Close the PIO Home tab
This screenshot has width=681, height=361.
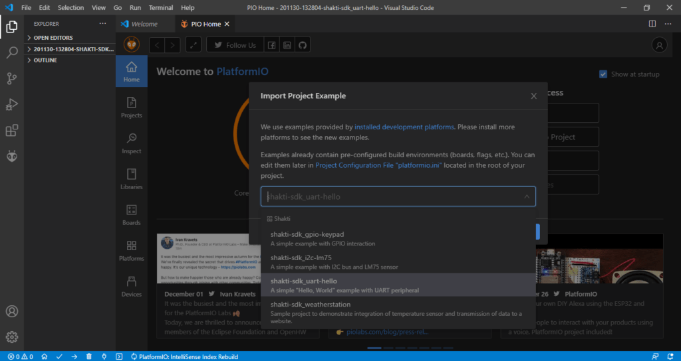point(226,24)
